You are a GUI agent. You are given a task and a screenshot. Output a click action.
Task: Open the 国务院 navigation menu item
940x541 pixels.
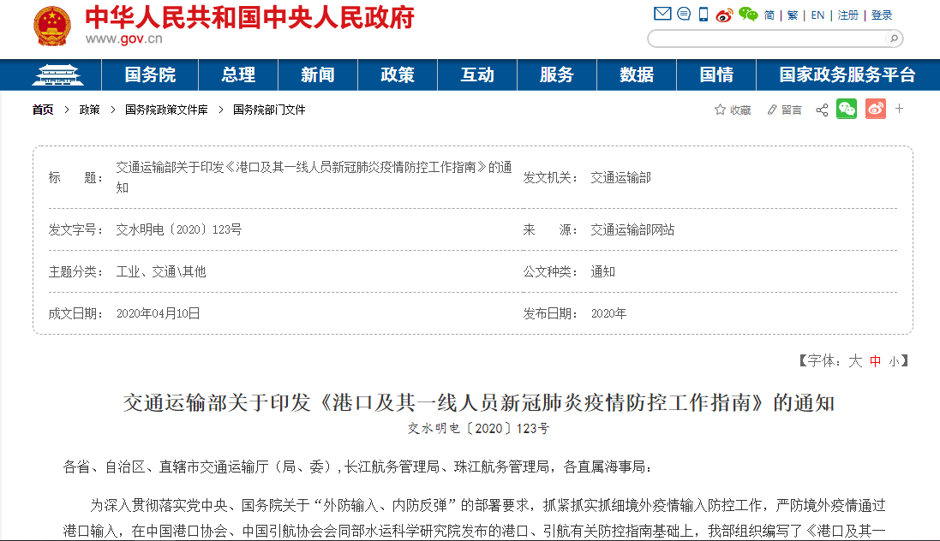(150, 74)
